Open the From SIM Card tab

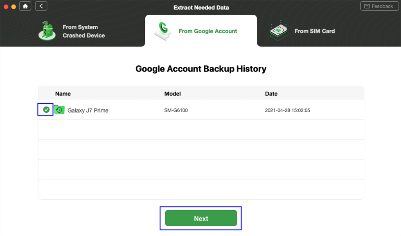[314, 31]
